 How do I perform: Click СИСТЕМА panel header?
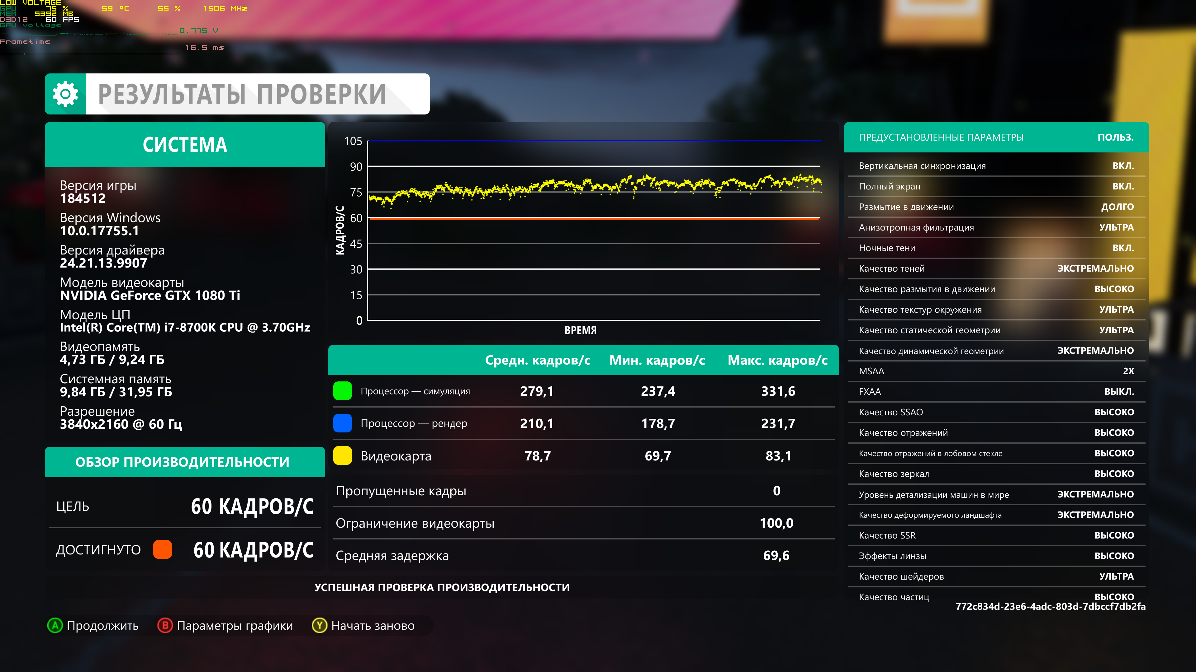pyautogui.click(x=185, y=145)
